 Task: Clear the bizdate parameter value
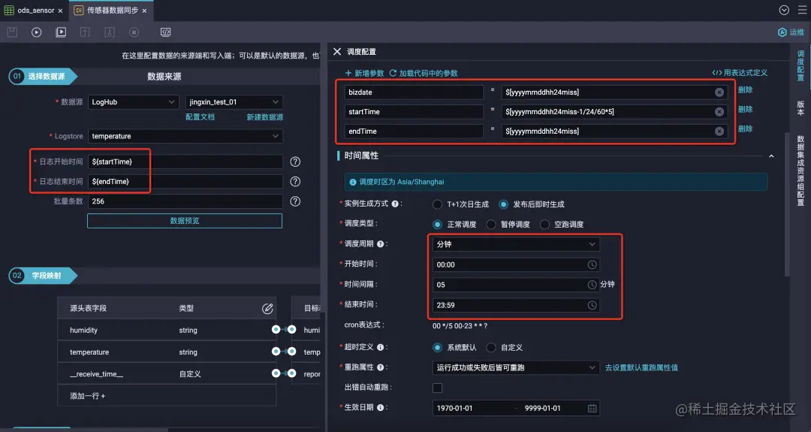click(719, 92)
